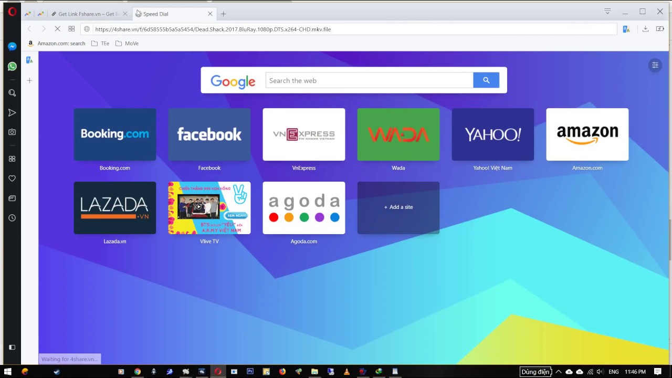Open the Wi-Fi network tray icon
The height and width of the screenshot is (378, 672).
pos(590,372)
